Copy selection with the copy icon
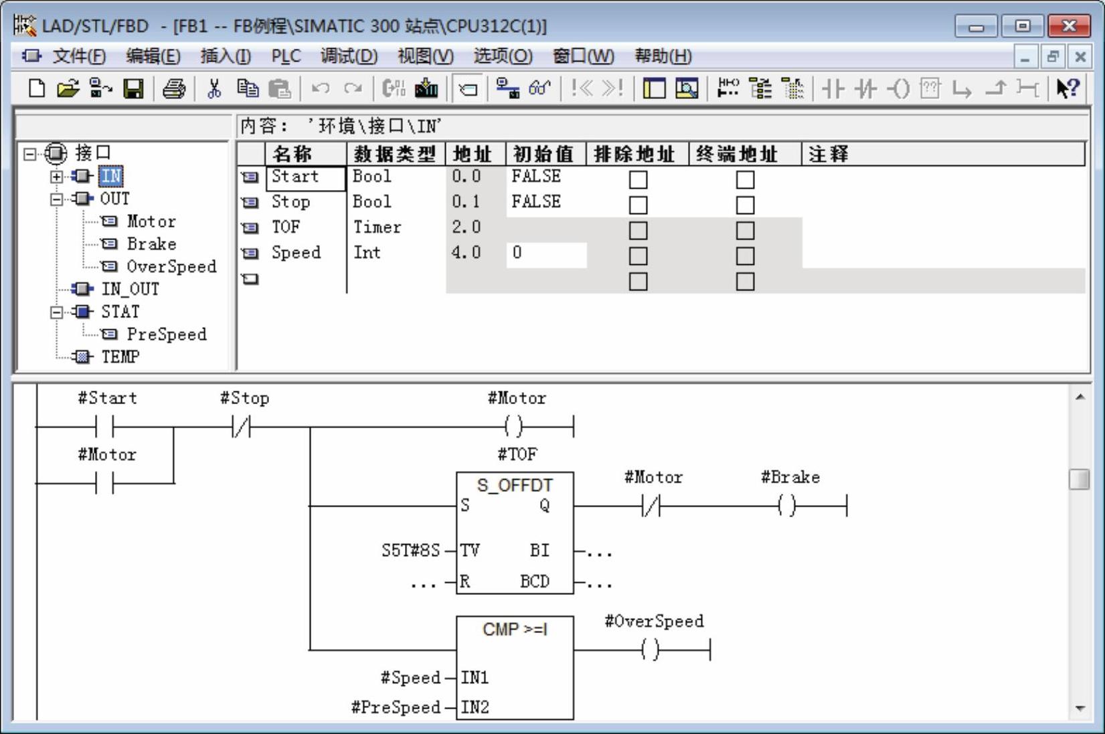Image resolution: width=1105 pixels, height=734 pixels. pyautogui.click(x=248, y=88)
